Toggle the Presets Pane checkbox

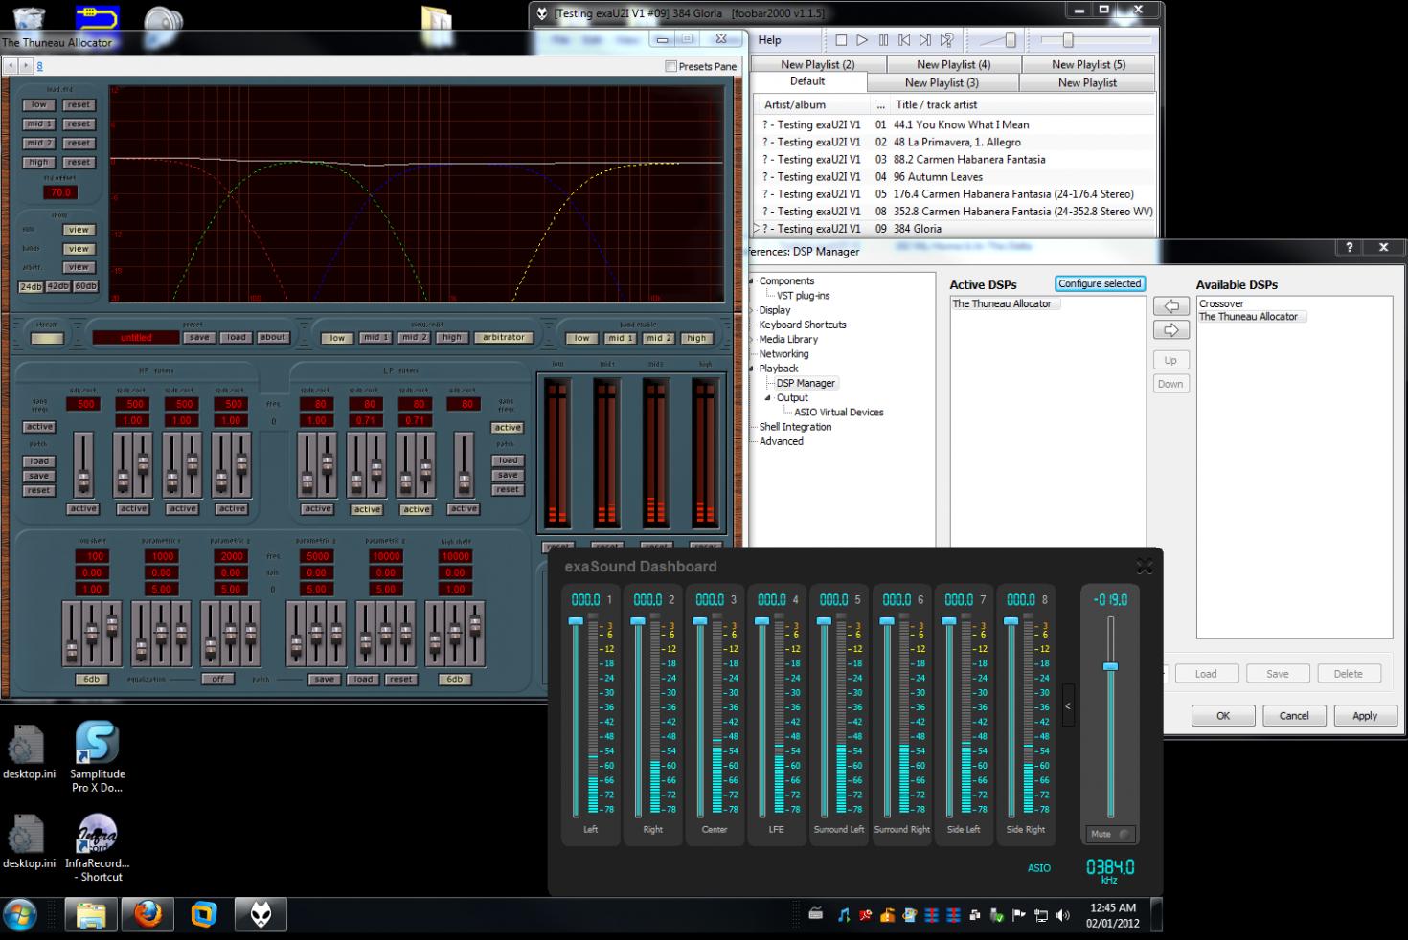670,66
